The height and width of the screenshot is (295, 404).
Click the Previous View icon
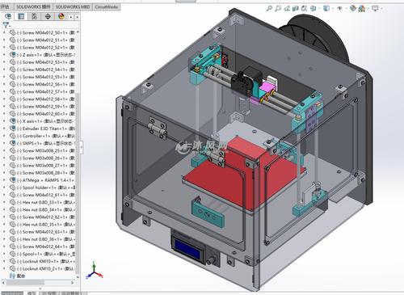287,8
